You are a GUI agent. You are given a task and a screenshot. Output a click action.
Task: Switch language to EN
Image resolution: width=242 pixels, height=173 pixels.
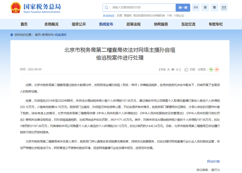coord(196,7)
